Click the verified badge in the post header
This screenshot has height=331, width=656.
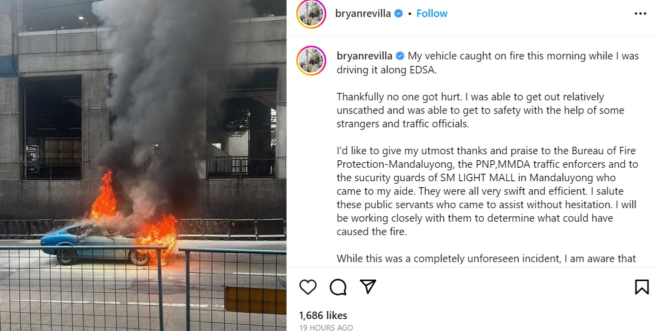(x=398, y=13)
